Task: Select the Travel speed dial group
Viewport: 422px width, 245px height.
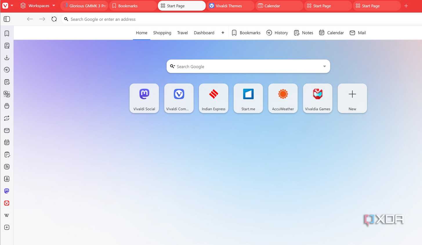Action: [x=182, y=33]
